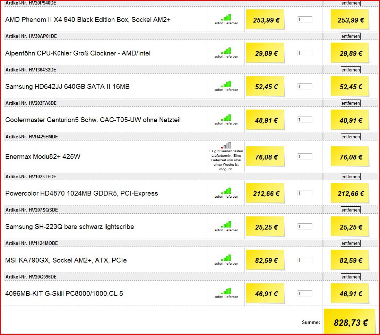This screenshot has height=335, width=380.
Task: Click availability bars icon for Alpenföhn CPU-Kühler
Action: pos(226,51)
